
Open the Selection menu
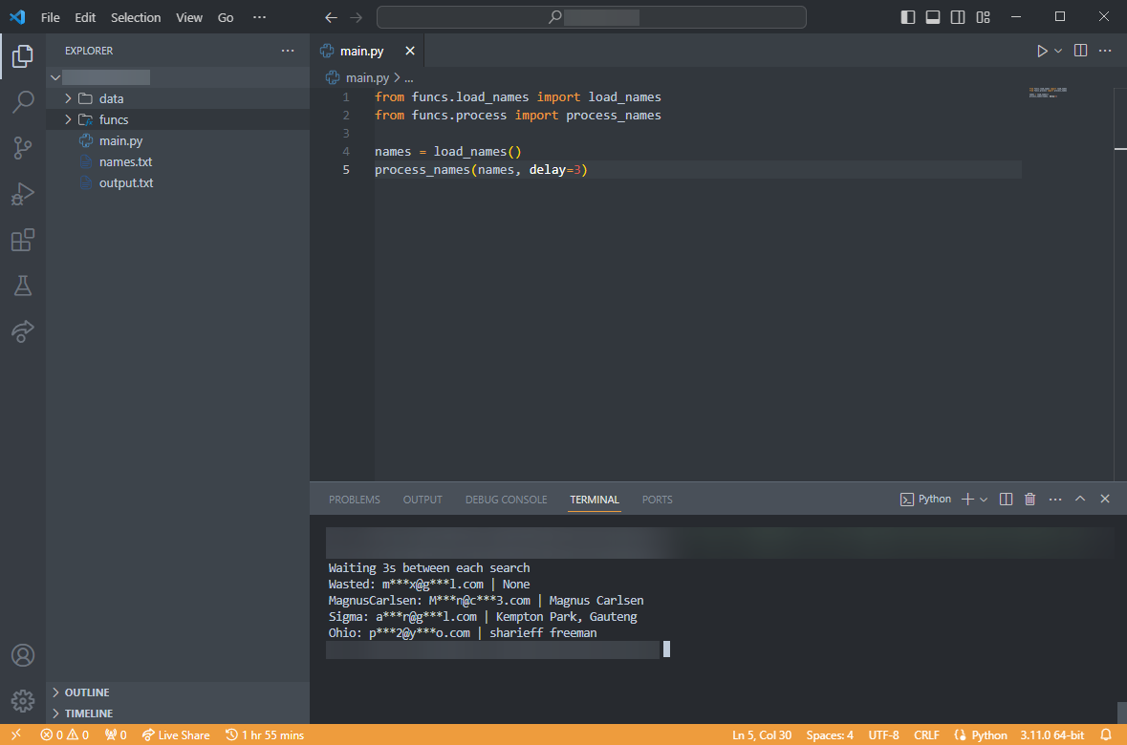(x=136, y=17)
